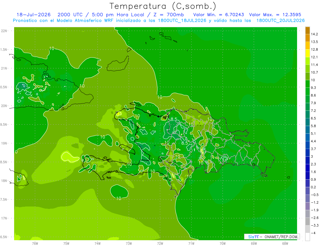The image size is (320, 247).
Task: Click the '5.1' colorbar value
Action: click(x=314, y=133)
